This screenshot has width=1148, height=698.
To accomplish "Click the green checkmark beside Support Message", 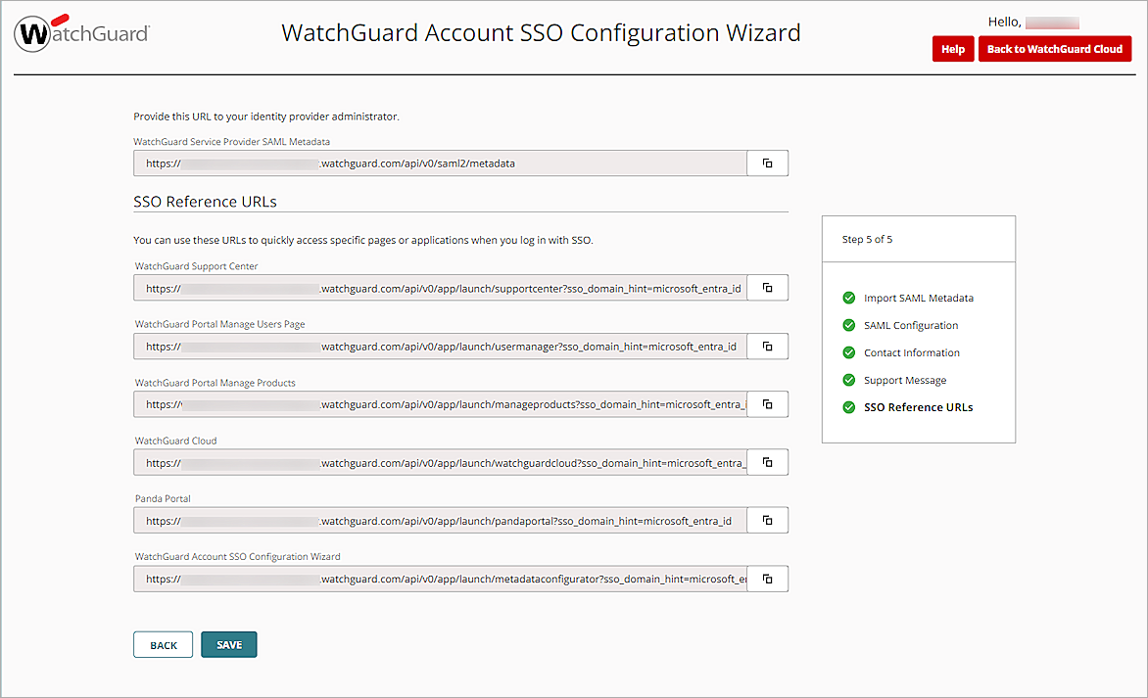I will [x=847, y=380].
